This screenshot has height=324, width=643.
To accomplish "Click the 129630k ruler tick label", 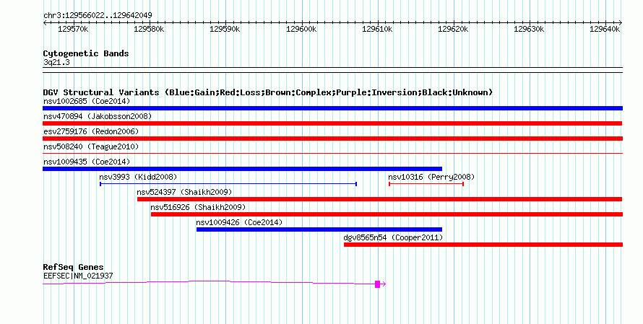I will pos(529,29).
